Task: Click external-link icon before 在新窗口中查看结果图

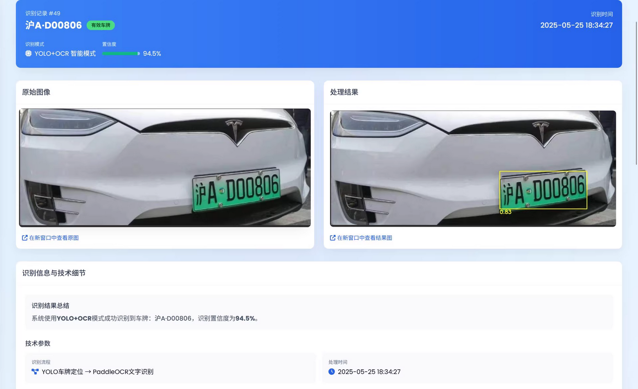Action: (x=332, y=238)
